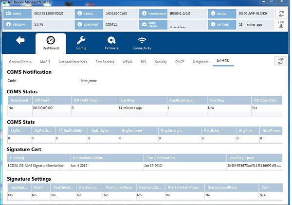Click the CertValidNotAfter column header
Viewport: 292px width, 205px height.
point(185,158)
